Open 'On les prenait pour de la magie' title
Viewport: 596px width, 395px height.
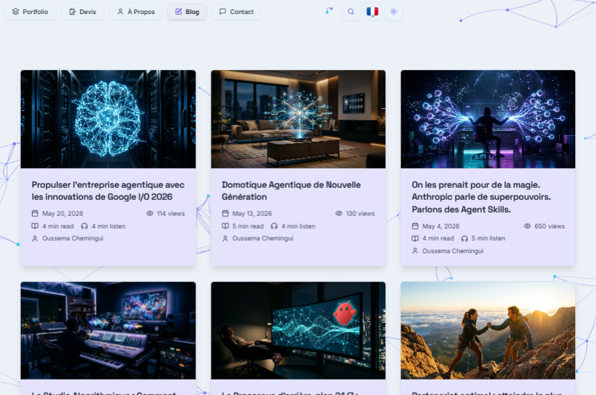(x=481, y=196)
